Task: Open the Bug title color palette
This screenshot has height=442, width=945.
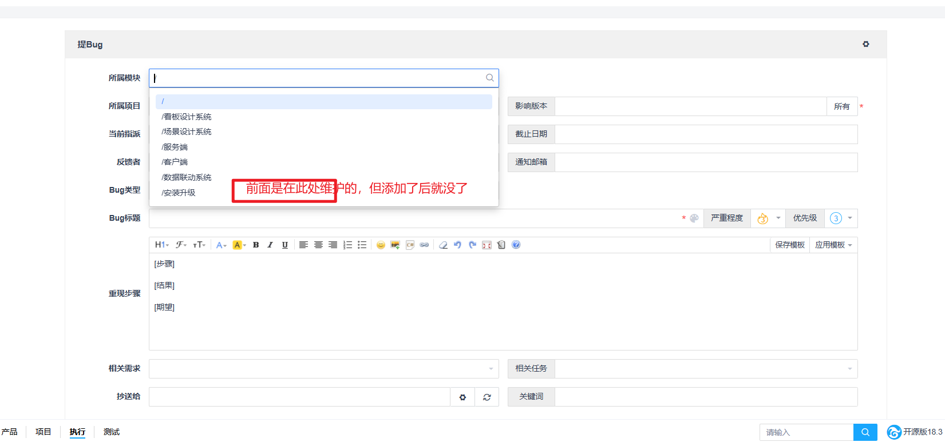Action: [694, 218]
